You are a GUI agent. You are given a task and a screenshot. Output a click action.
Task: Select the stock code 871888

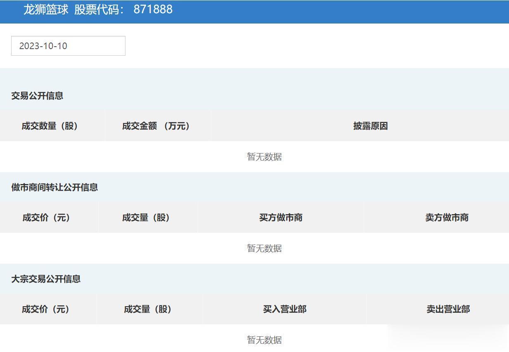[153, 9]
